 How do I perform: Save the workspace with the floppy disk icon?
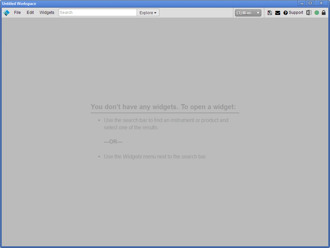[x=270, y=13]
